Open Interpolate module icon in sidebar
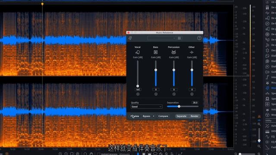This screenshot has width=276, height=155. click(x=267, y=77)
